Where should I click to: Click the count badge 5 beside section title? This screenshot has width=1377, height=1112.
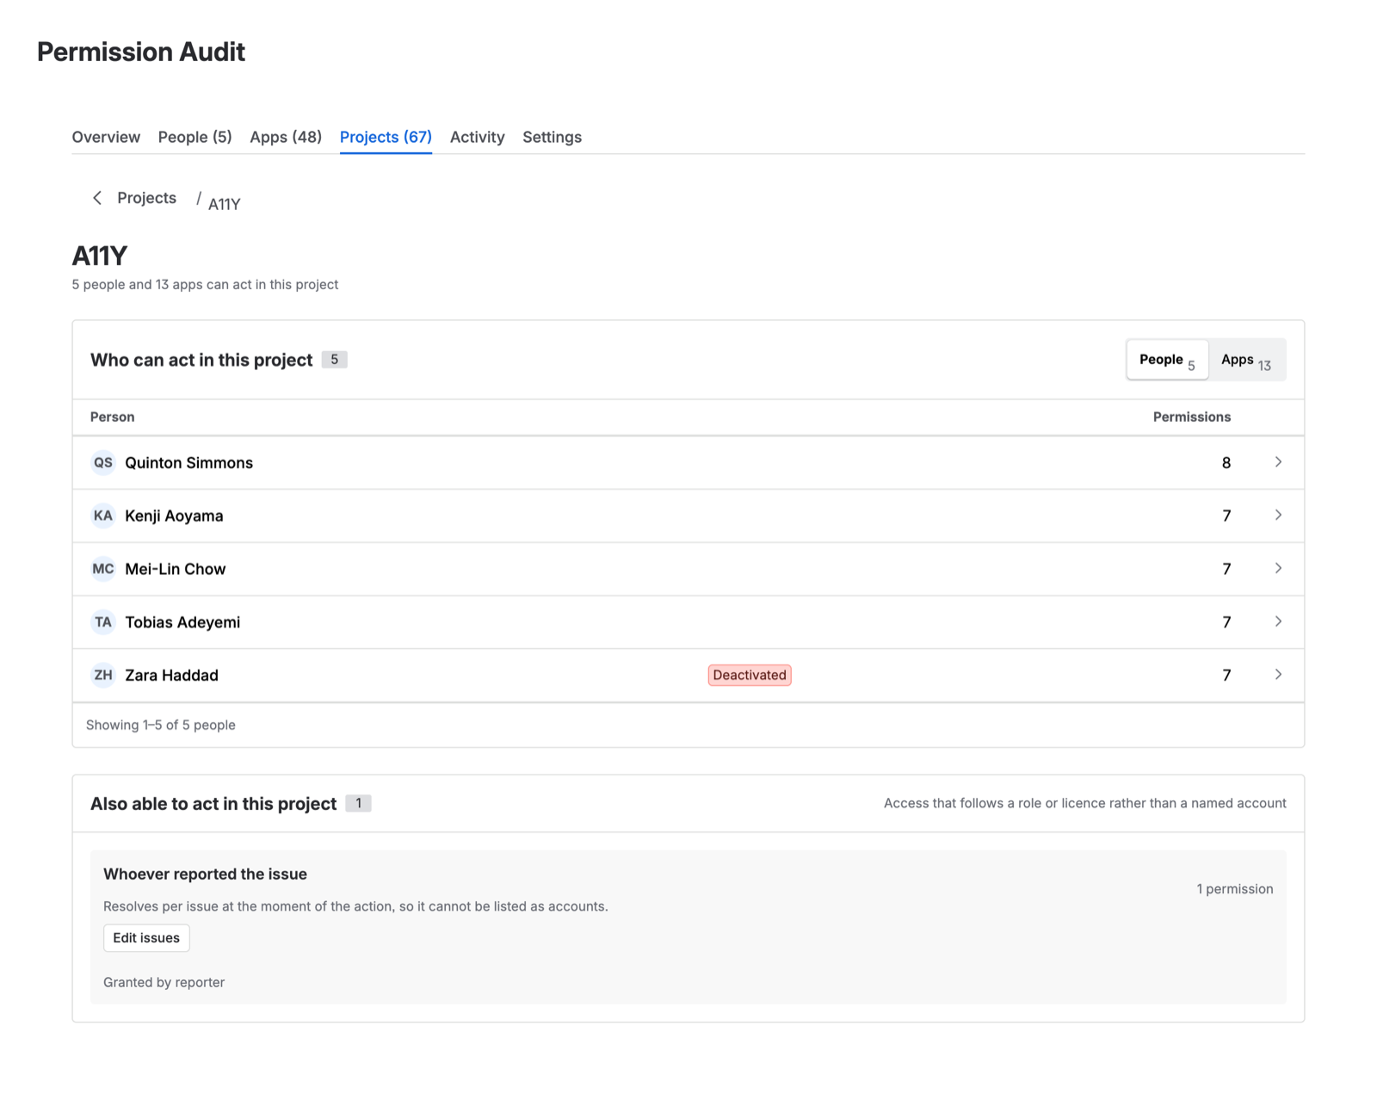[334, 360]
